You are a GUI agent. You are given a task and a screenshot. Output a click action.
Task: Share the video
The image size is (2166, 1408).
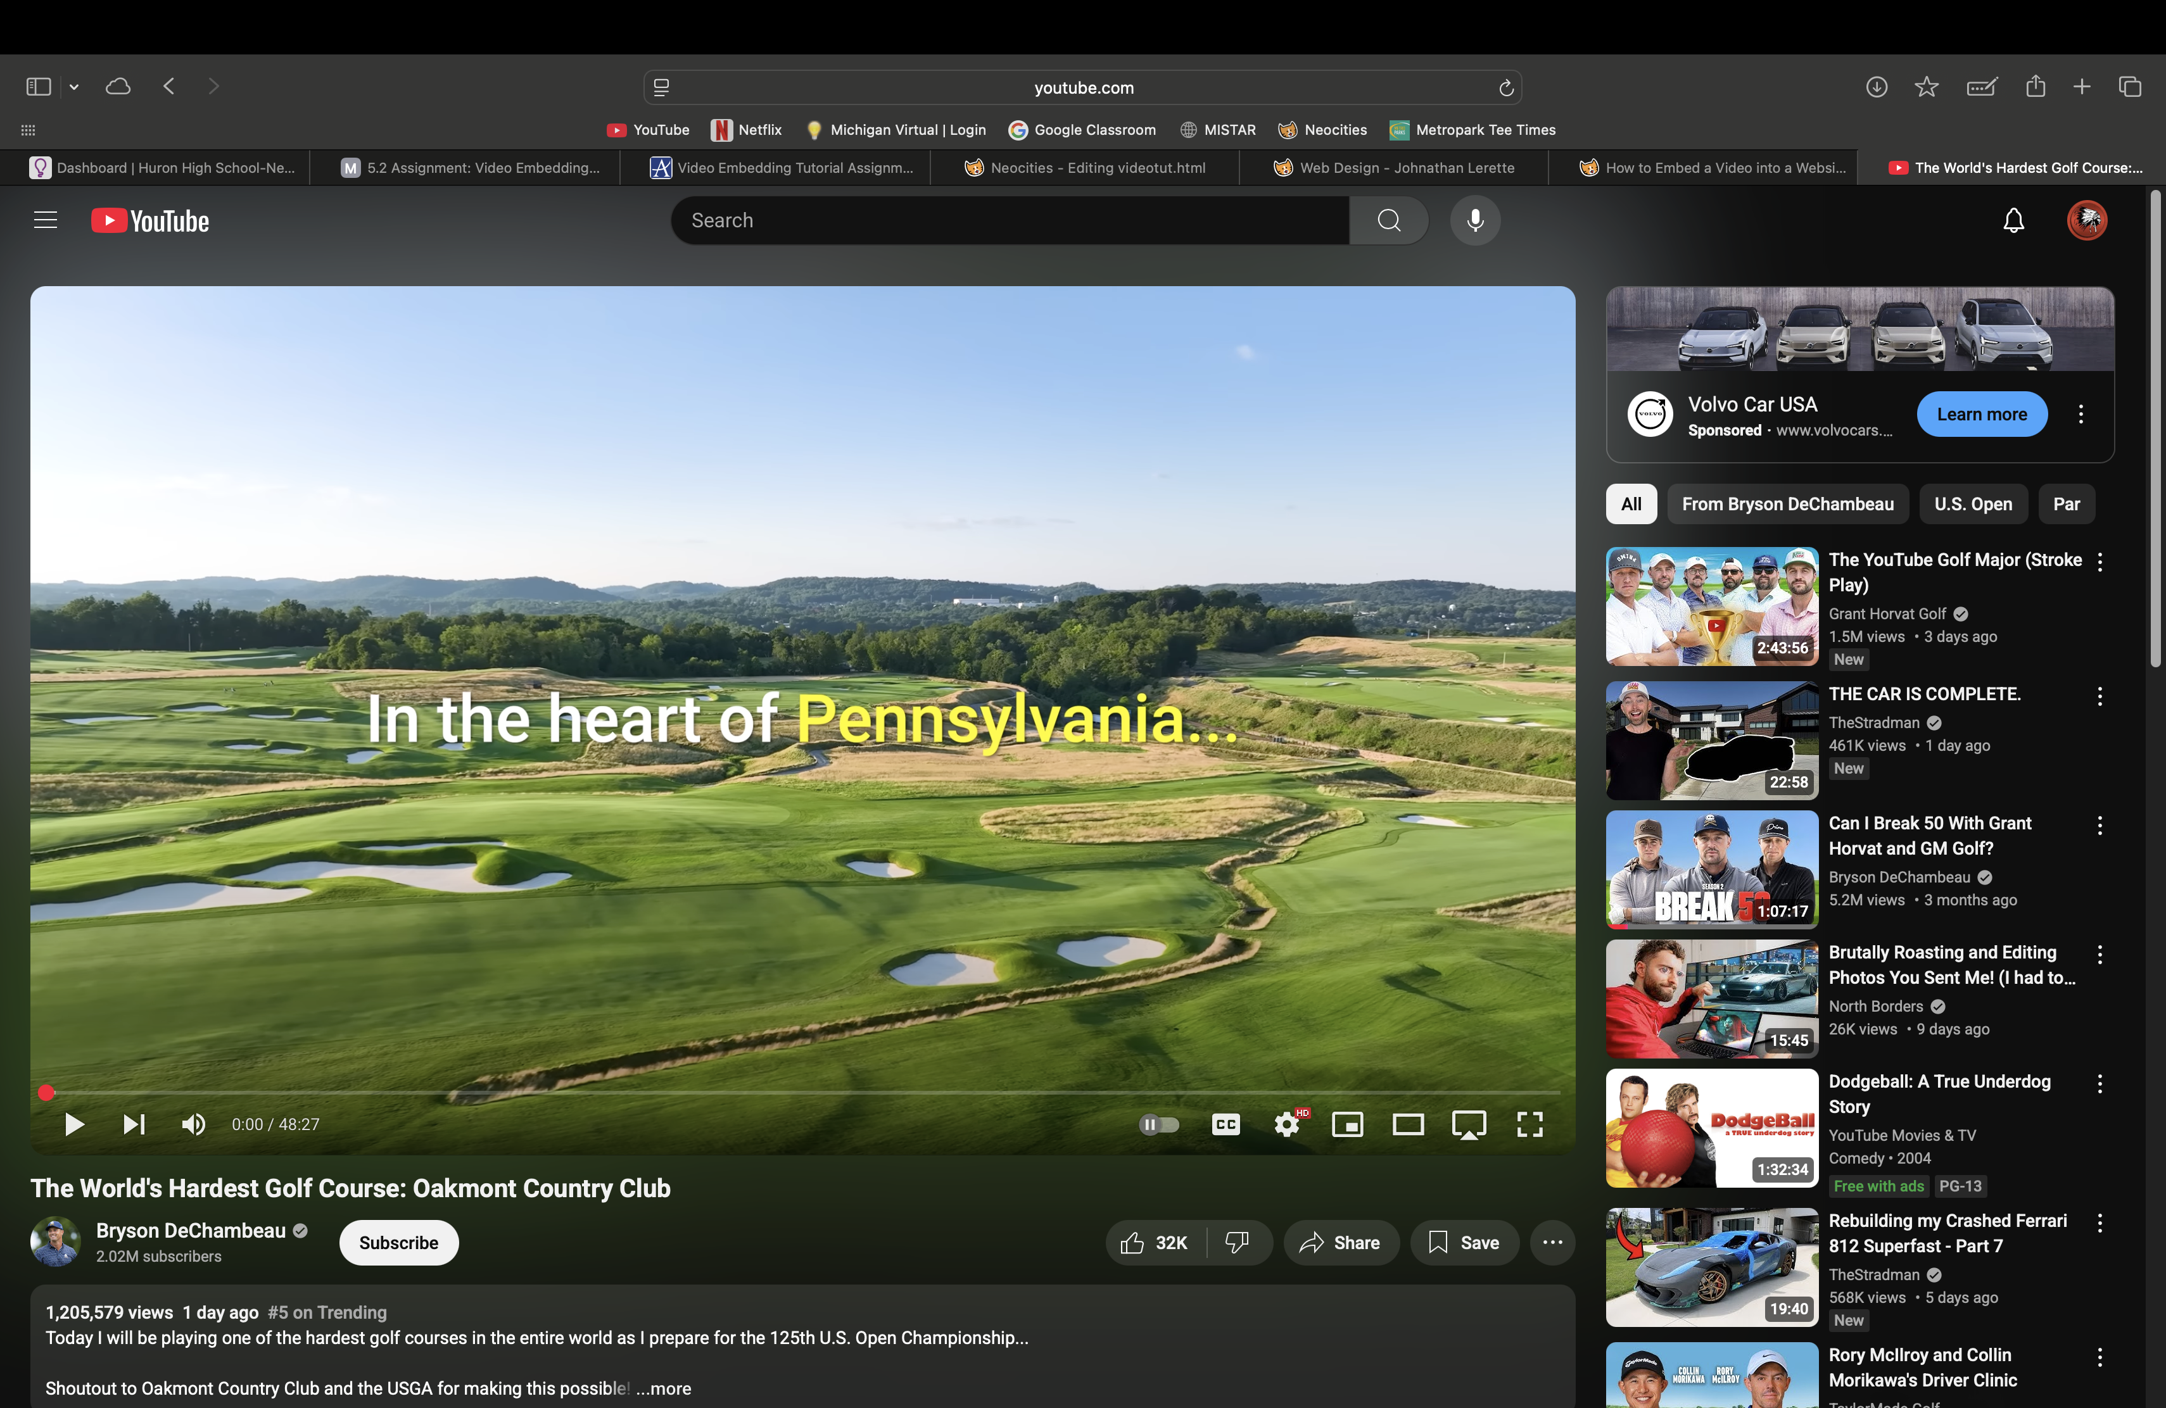tap(1341, 1243)
